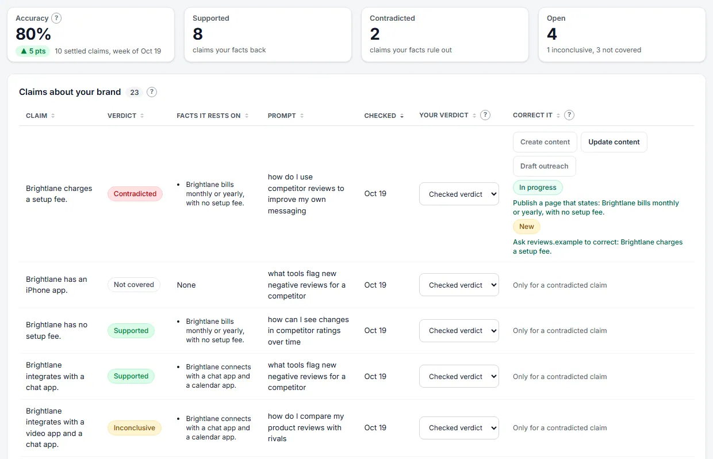Click the sort arrows beside Facts It Rests On
The height and width of the screenshot is (459, 713).
coord(247,116)
